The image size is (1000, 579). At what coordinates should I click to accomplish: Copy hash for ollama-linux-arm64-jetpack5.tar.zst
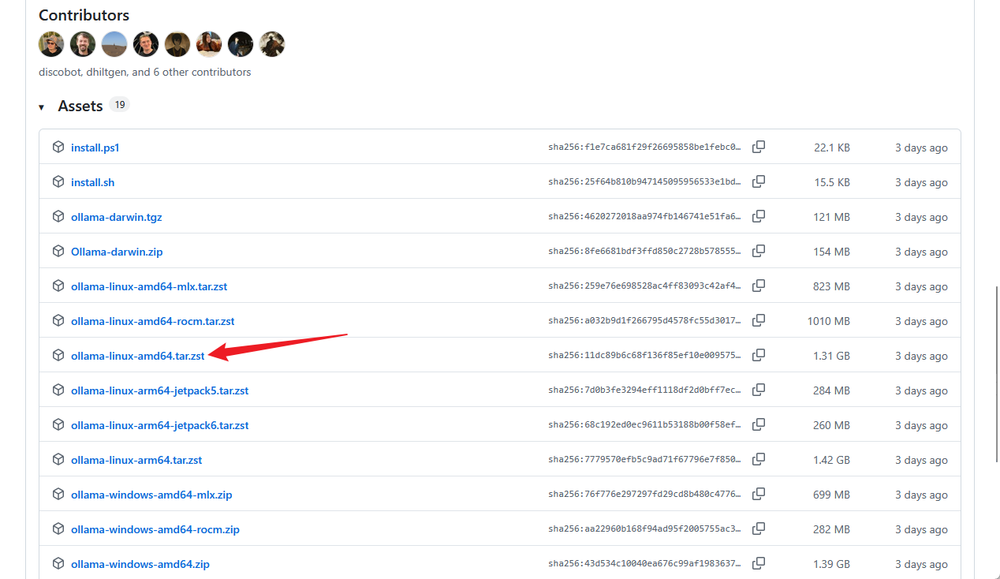pos(759,390)
